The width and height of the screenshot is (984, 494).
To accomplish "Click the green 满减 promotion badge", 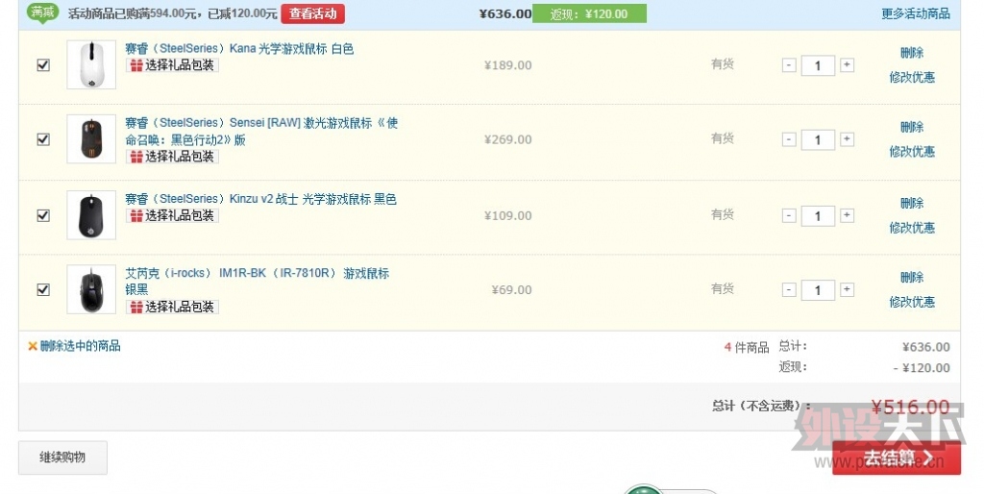I will pos(42,12).
